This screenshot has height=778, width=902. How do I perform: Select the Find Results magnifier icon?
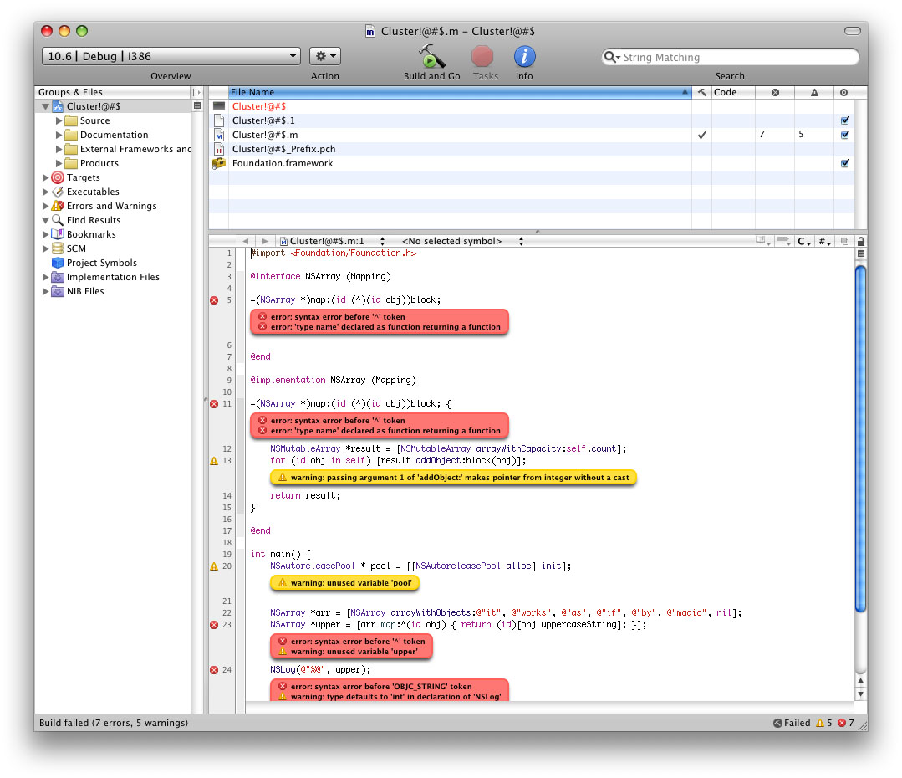click(x=58, y=220)
